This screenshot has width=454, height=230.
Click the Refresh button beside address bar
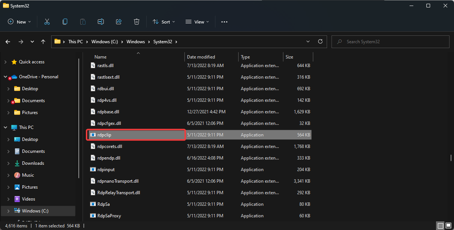coord(320,42)
